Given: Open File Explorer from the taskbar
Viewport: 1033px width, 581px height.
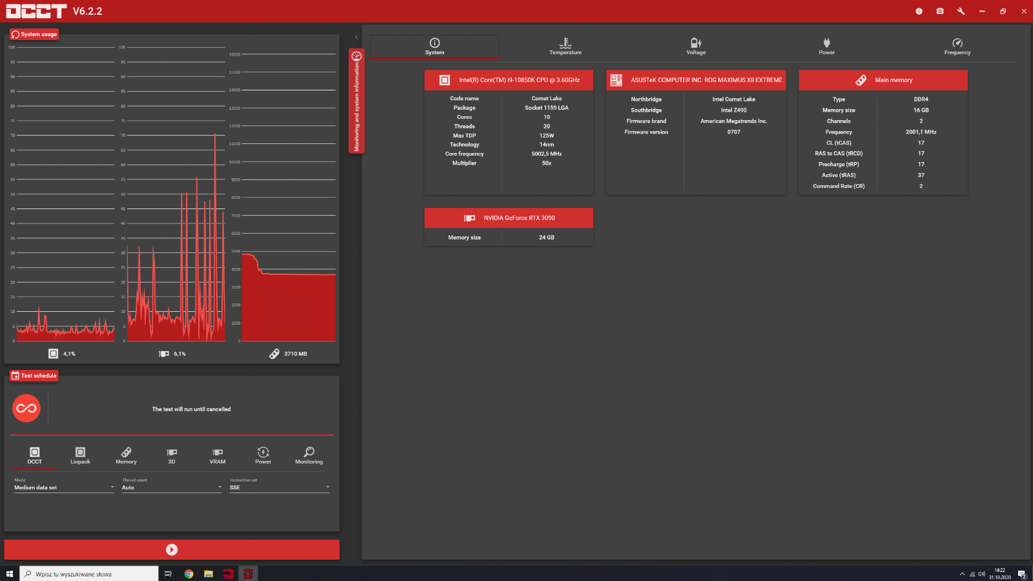Looking at the screenshot, I should pyautogui.click(x=209, y=573).
